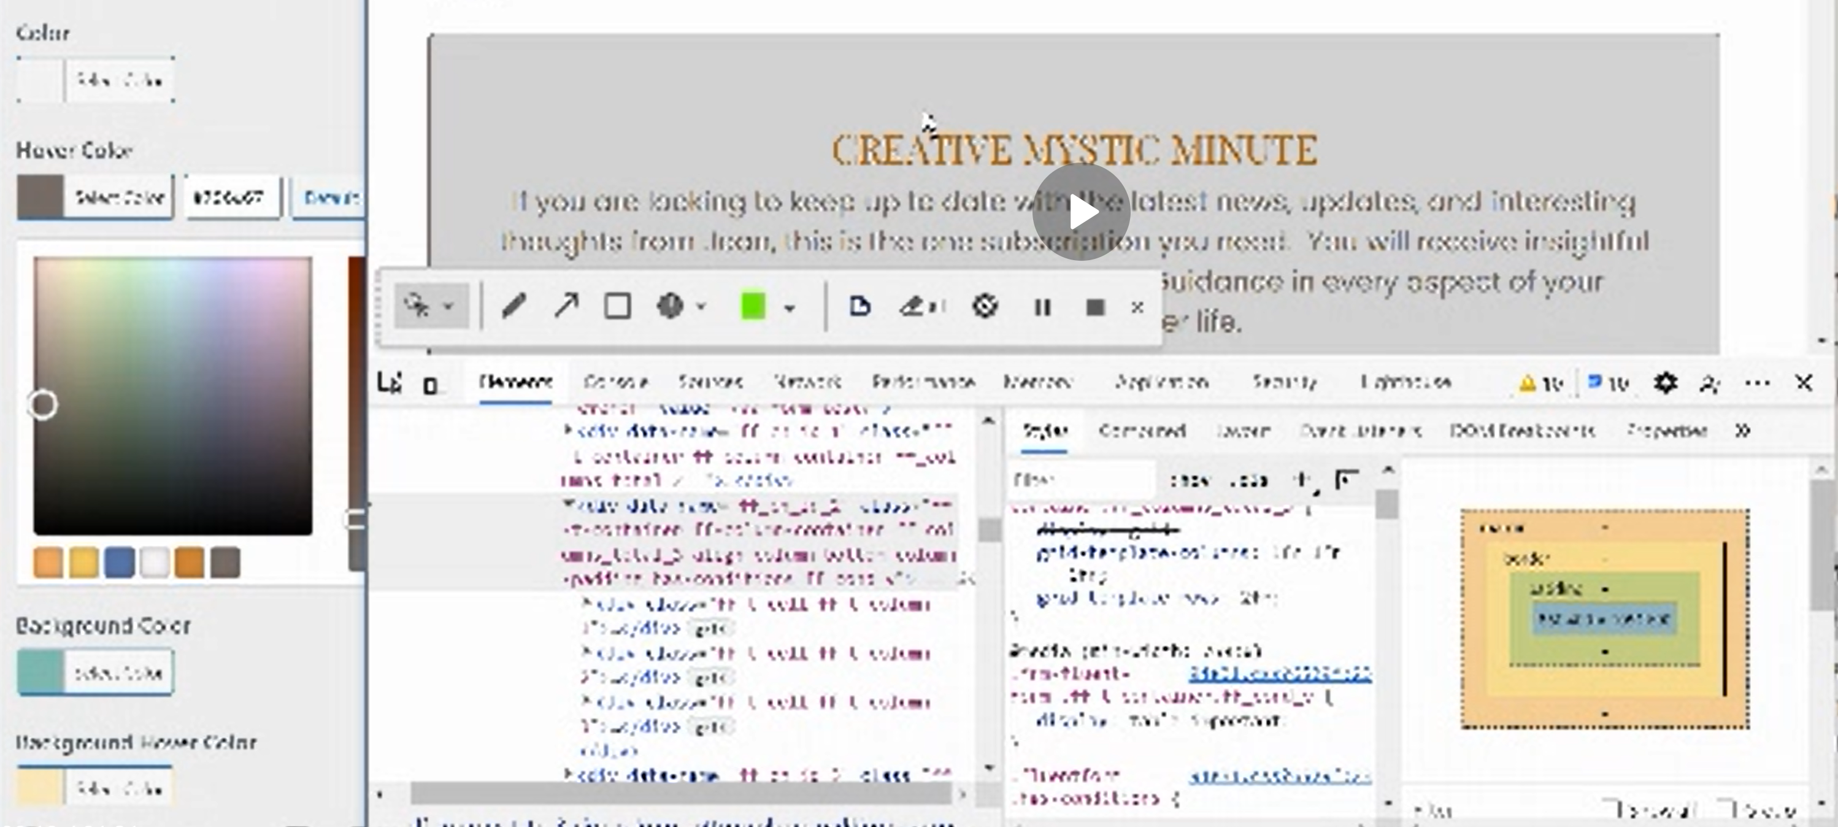Click Select Color for Background Color
This screenshot has height=827, width=1838.
click(x=118, y=672)
